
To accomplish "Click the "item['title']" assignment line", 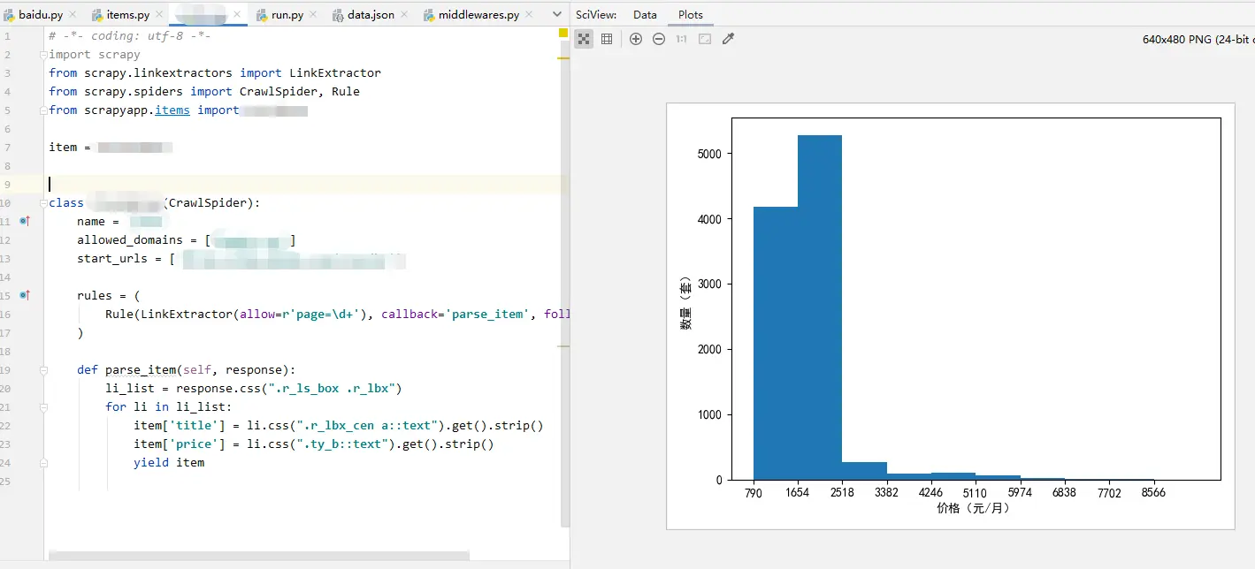I will point(338,426).
